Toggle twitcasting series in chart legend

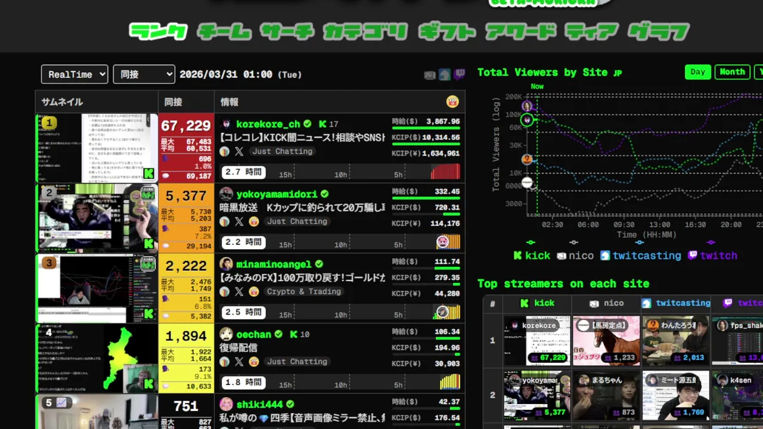(x=640, y=255)
